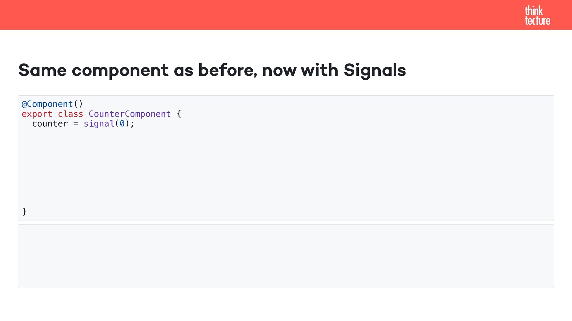Click the parentheses after @Component
The width and height of the screenshot is (572, 321).
78,104
